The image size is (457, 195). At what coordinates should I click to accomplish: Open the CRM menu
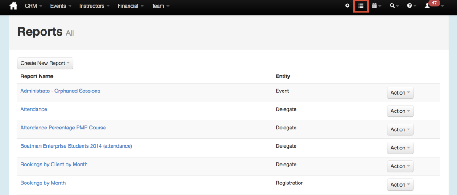coord(33,6)
